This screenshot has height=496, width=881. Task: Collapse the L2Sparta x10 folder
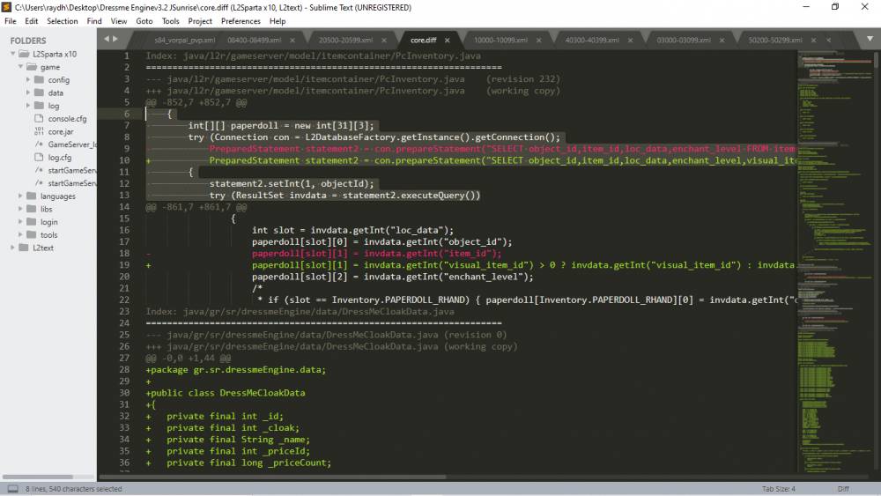pos(12,54)
